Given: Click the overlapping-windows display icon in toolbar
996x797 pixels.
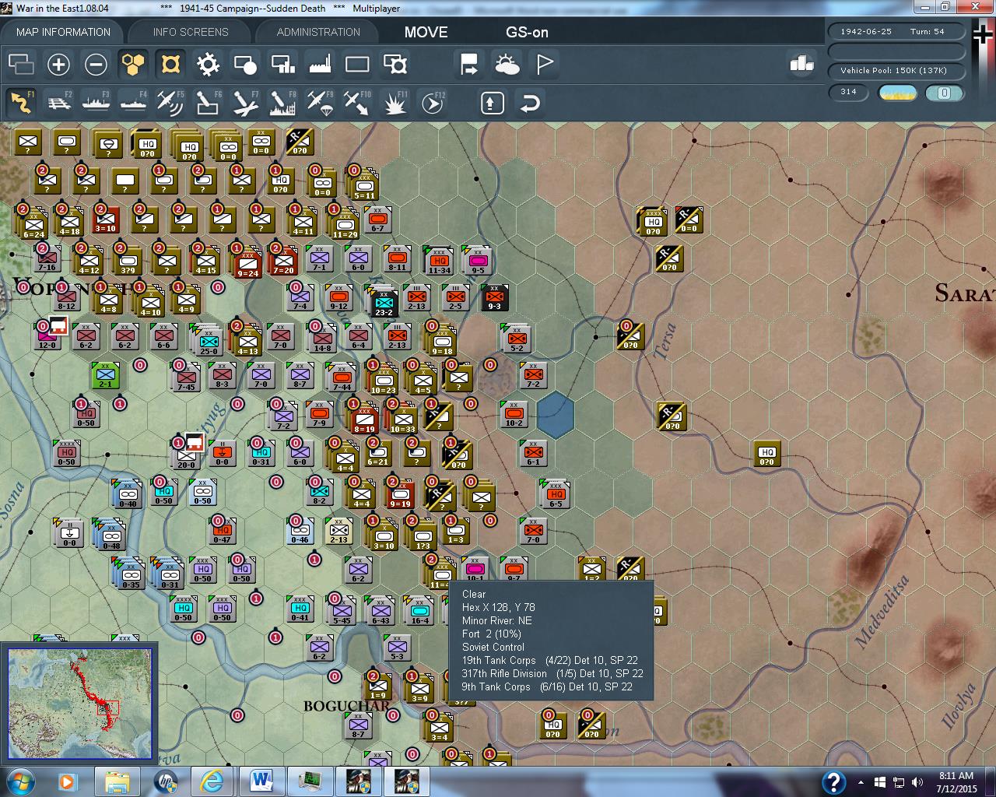Looking at the screenshot, I should tap(21, 64).
